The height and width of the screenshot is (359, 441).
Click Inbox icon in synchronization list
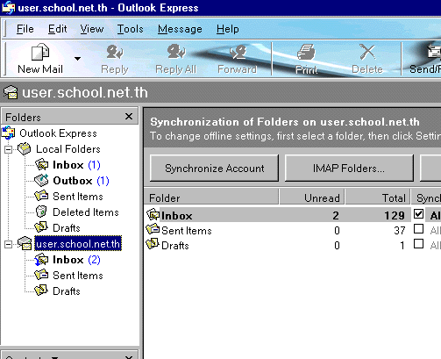[x=153, y=214]
